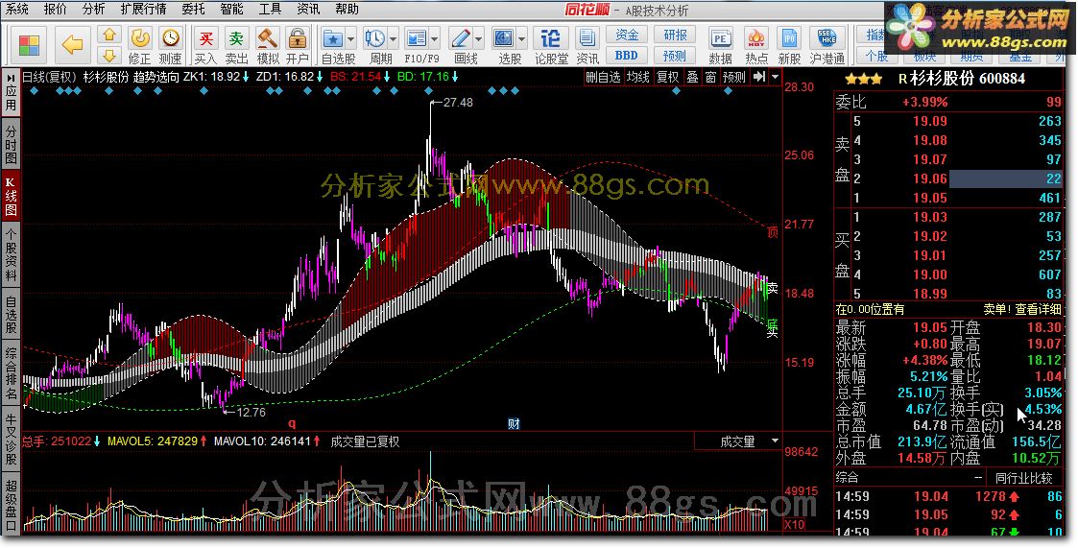Click the BBD button
The image size is (1078, 548).
tap(626, 55)
